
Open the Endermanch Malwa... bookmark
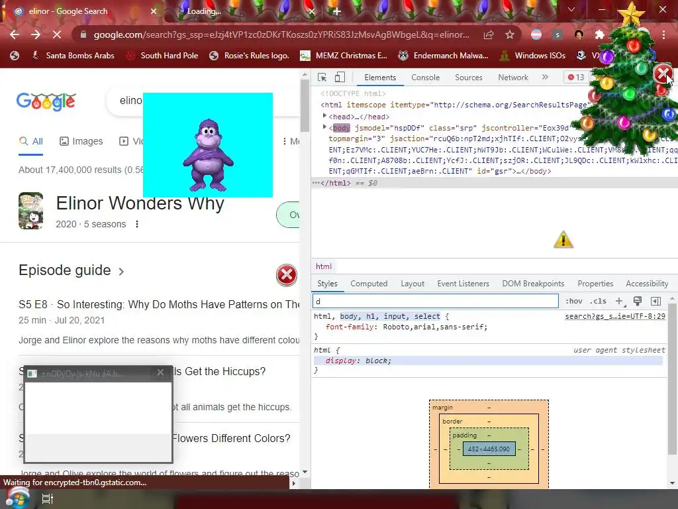point(443,56)
